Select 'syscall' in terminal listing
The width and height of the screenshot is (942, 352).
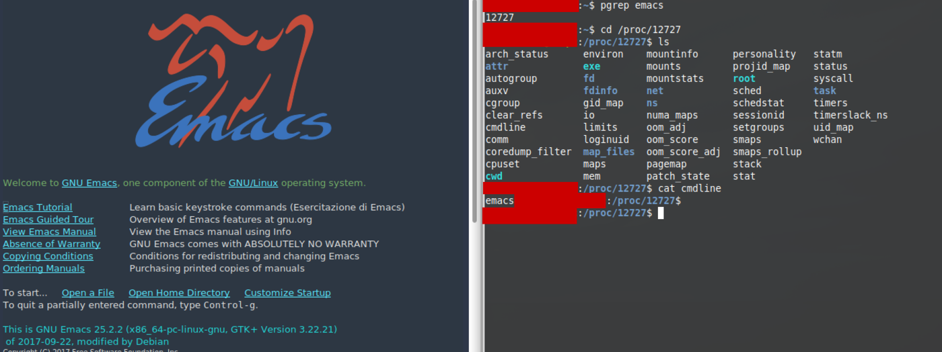tap(834, 79)
